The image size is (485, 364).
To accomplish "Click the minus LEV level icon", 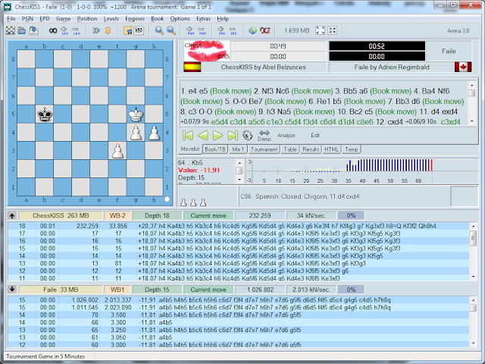I will tap(76, 30).
